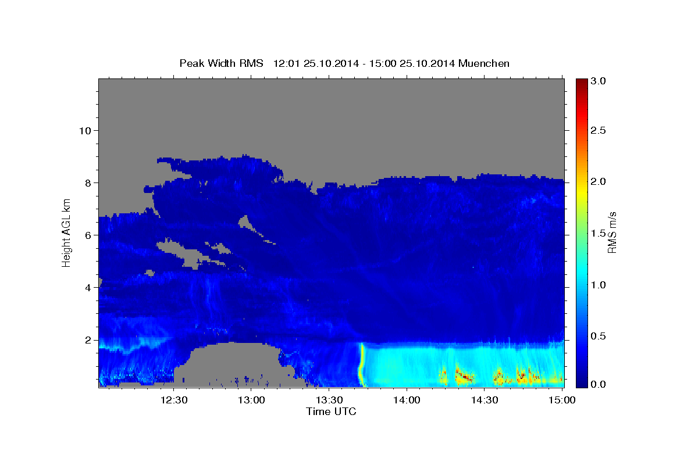
Task: Click the dark red top of colorbar
Action: pyautogui.click(x=581, y=82)
